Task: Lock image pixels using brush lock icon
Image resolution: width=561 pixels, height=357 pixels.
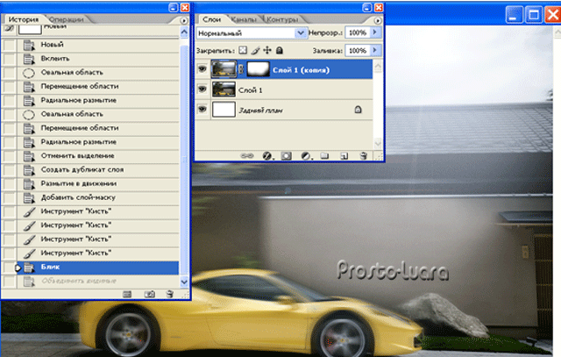Action: pos(255,50)
